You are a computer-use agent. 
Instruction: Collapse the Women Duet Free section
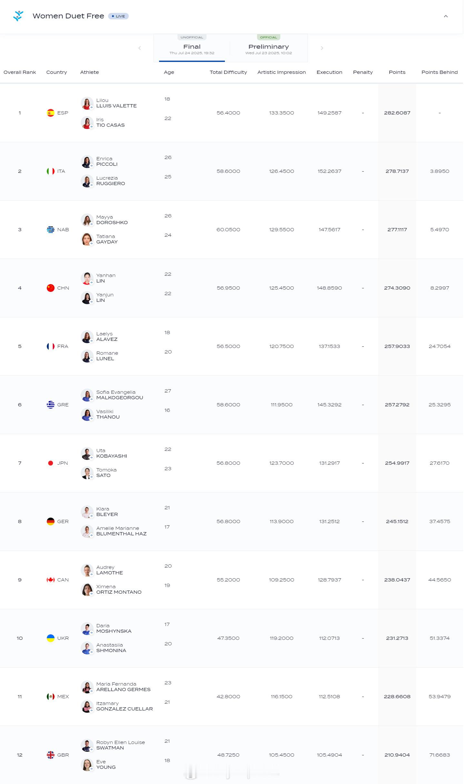(x=446, y=16)
